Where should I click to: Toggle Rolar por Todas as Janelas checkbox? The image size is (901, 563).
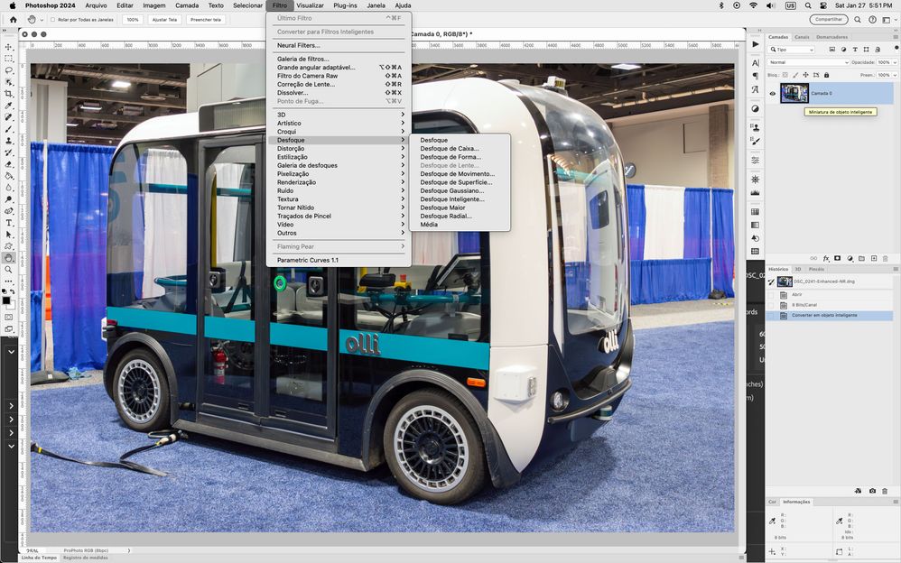click(x=53, y=20)
